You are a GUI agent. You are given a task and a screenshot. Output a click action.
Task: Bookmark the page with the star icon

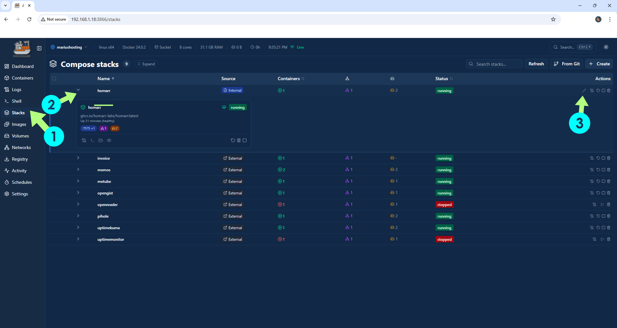[553, 19]
